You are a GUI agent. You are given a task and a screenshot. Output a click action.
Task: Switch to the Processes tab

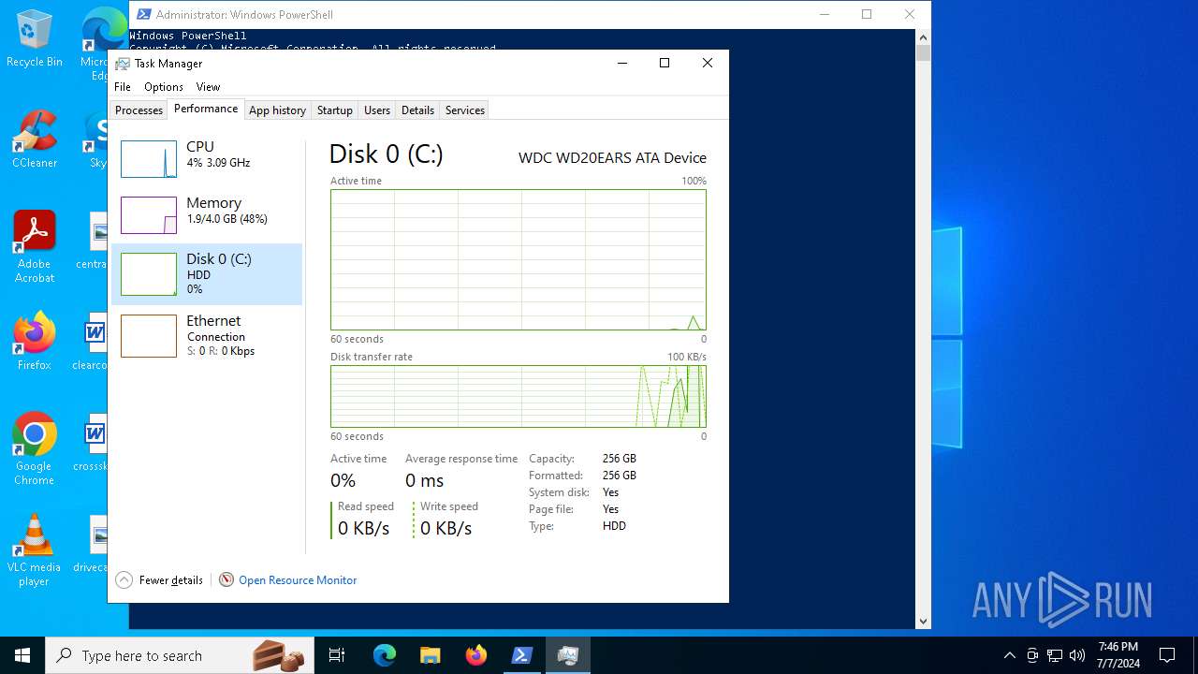tap(139, 110)
